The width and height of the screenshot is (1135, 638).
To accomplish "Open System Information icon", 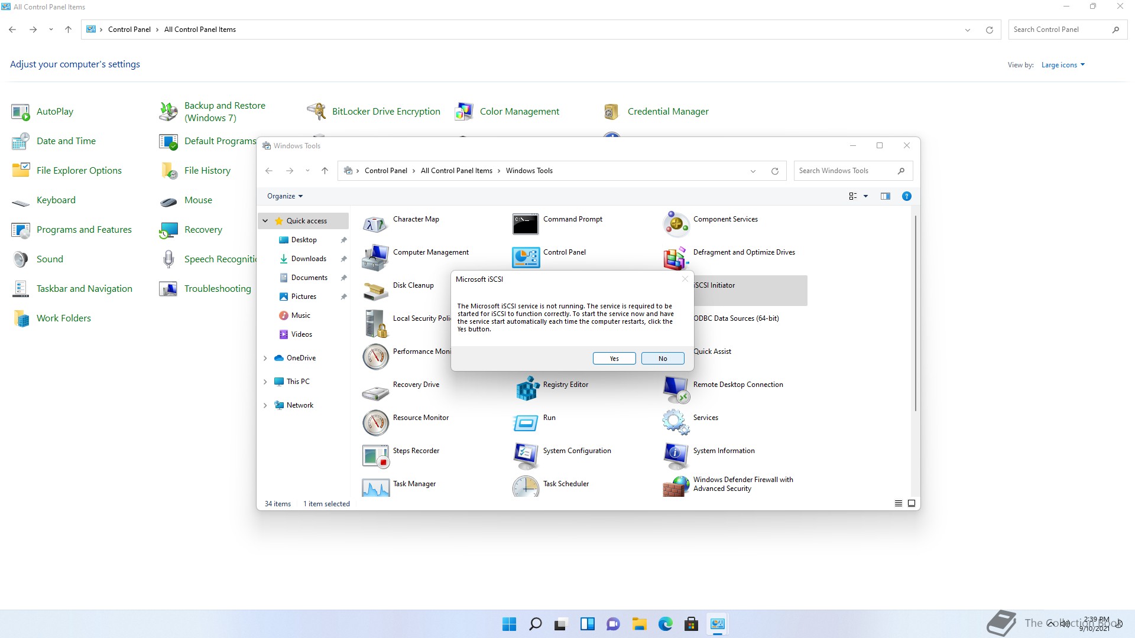I will (x=676, y=456).
